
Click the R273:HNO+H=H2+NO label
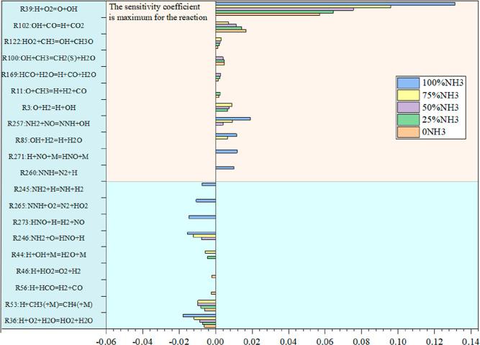[53, 221]
